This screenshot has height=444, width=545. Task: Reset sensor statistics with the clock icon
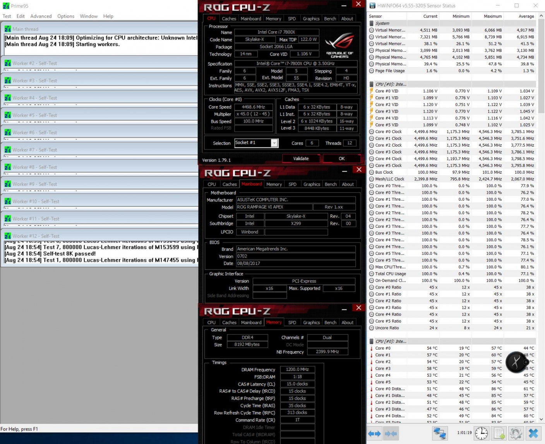pos(482,433)
